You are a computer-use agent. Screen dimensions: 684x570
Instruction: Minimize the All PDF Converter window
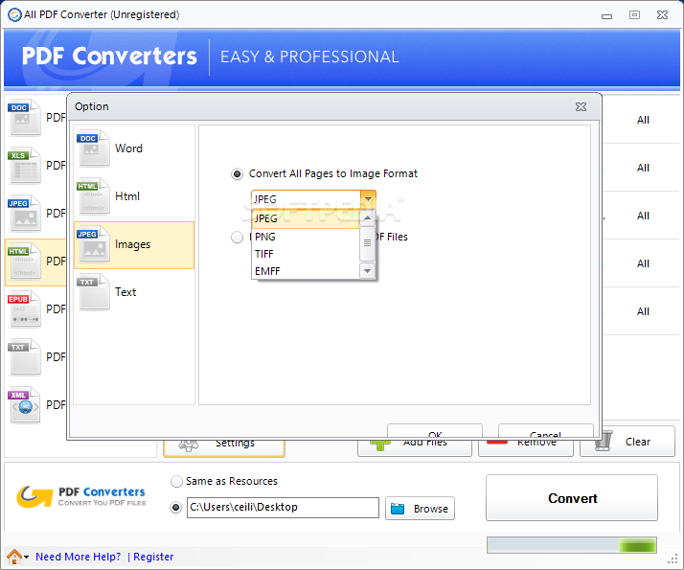(x=606, y=16)
